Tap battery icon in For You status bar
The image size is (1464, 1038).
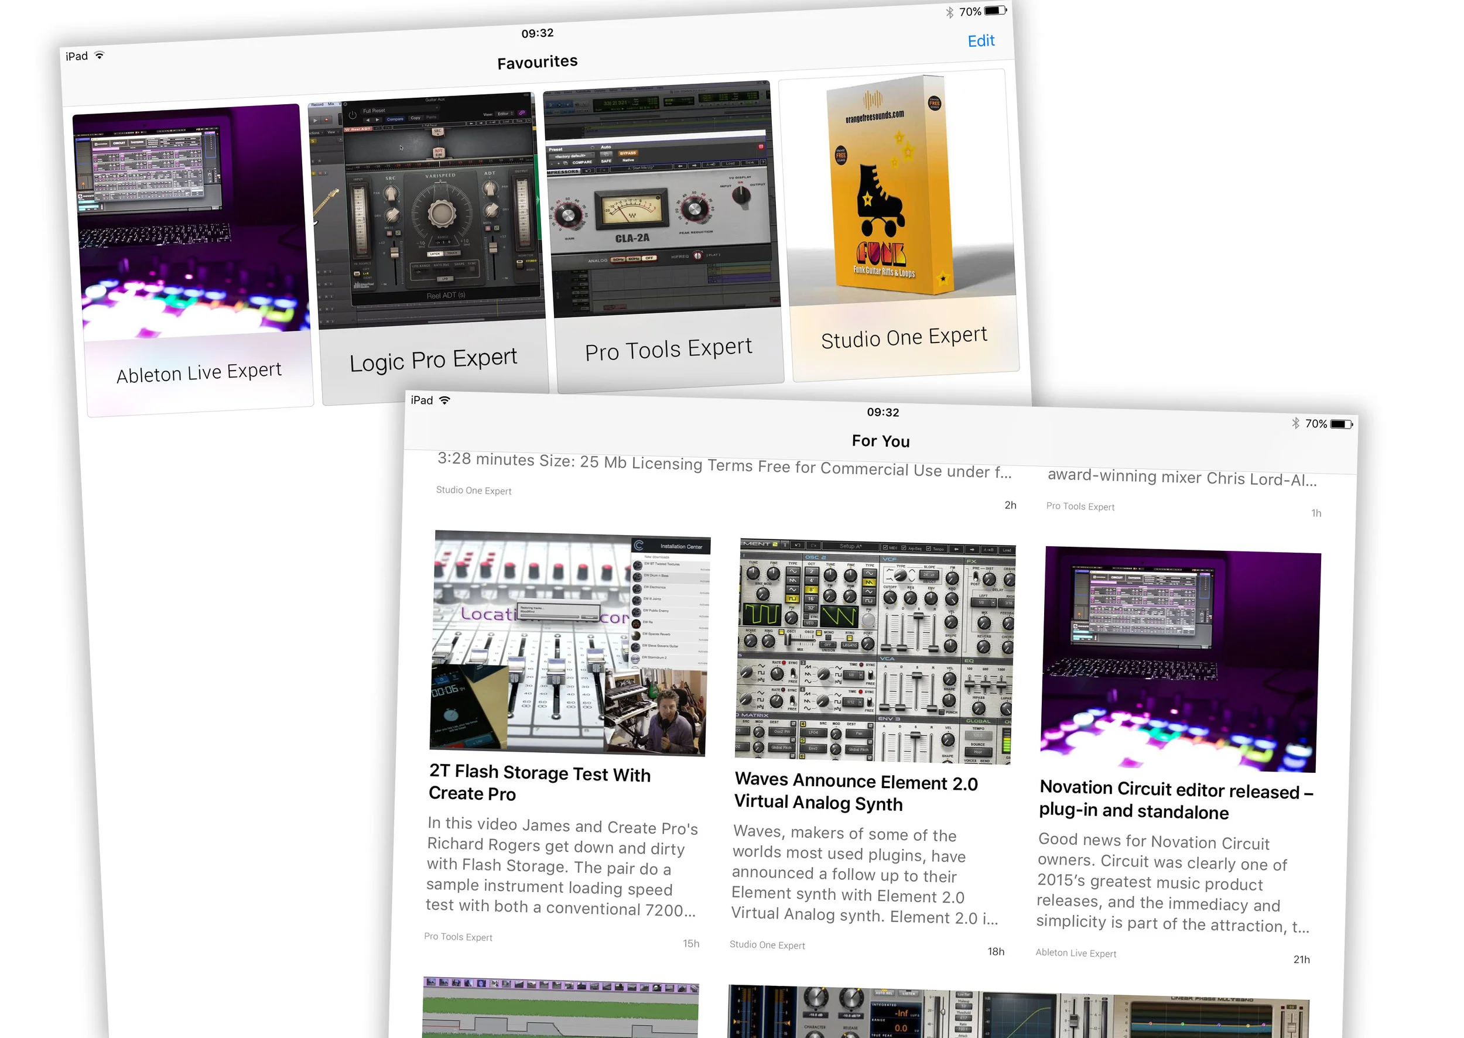pos(1341,424)
